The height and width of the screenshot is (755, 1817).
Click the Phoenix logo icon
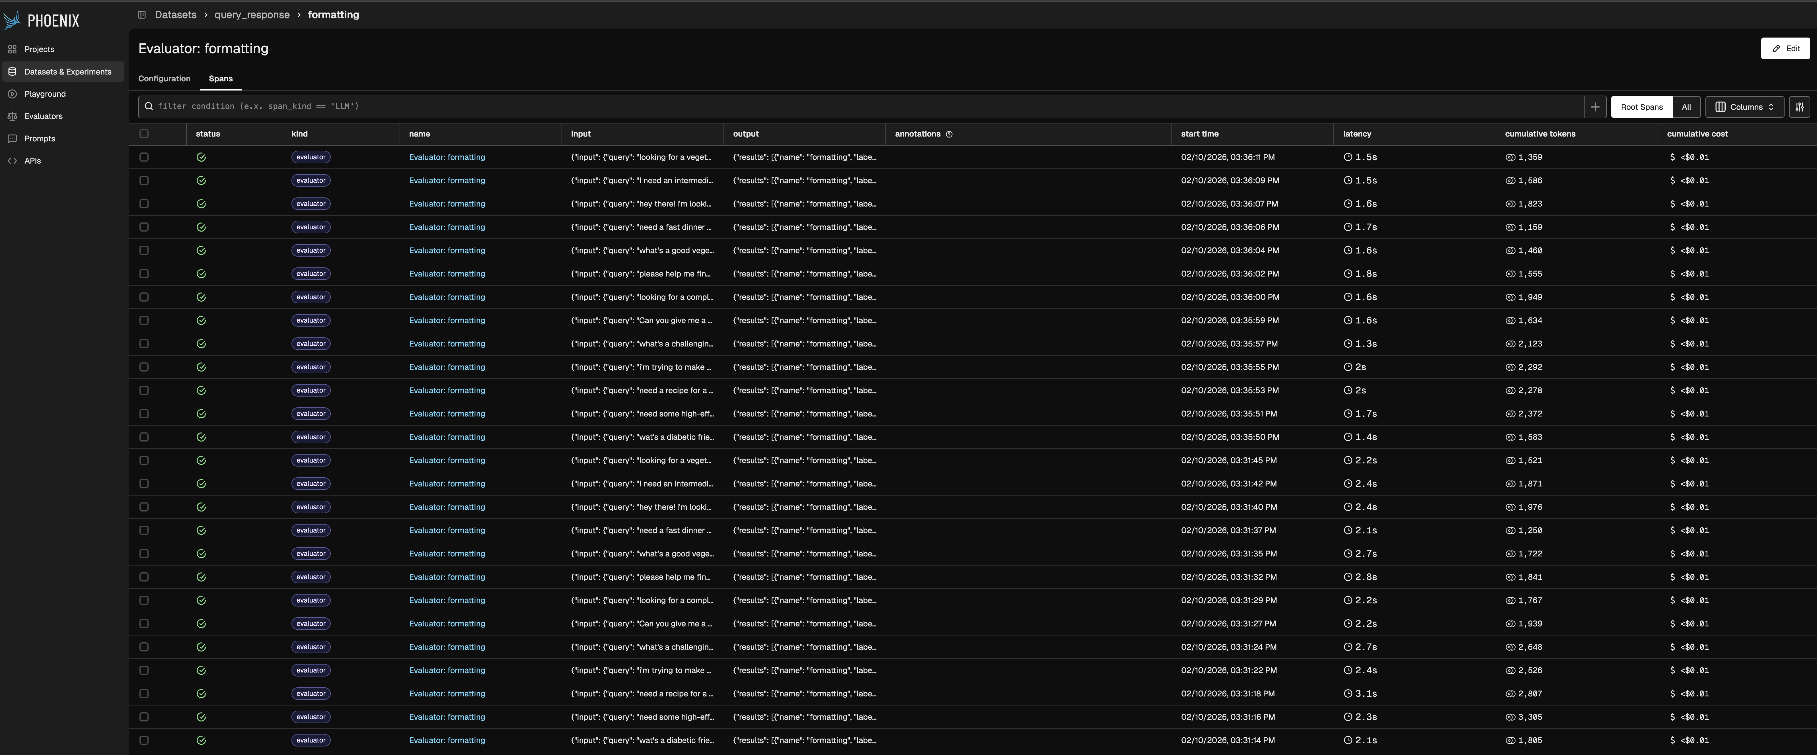coord(12,20)
